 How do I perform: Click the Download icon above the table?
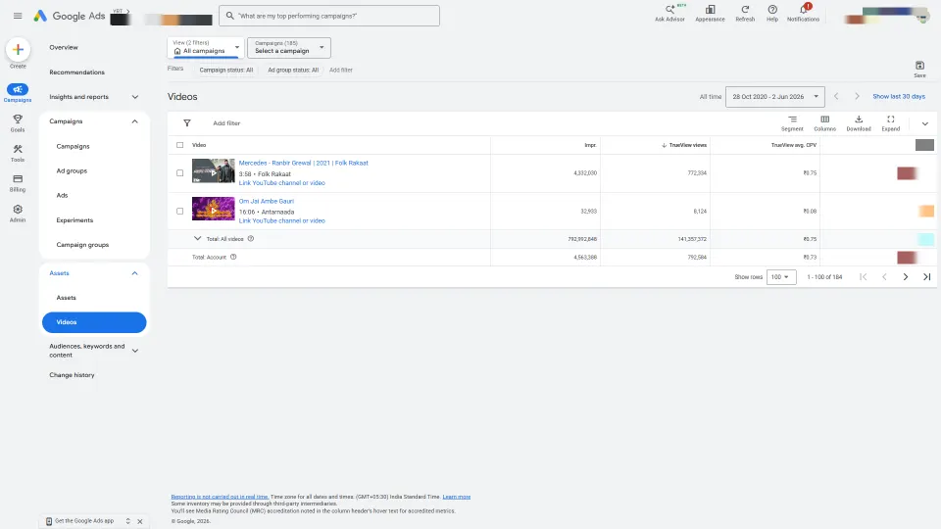[x=859, y=120]
